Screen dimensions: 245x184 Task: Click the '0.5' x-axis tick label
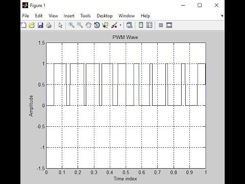point(126,172)
